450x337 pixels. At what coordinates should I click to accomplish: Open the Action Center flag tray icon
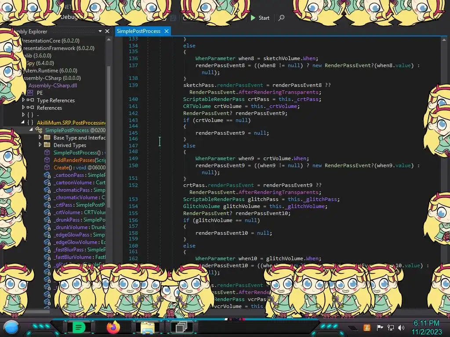(380, 327)
